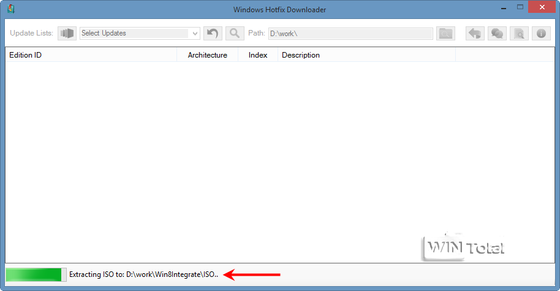Click the 'Extracting ISO to' status text
This screenshot has width=560, height=291.
[x=143, y=274]
